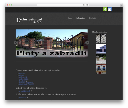Click the Exclusiveforged s.r.o. logo

[29, 20]
